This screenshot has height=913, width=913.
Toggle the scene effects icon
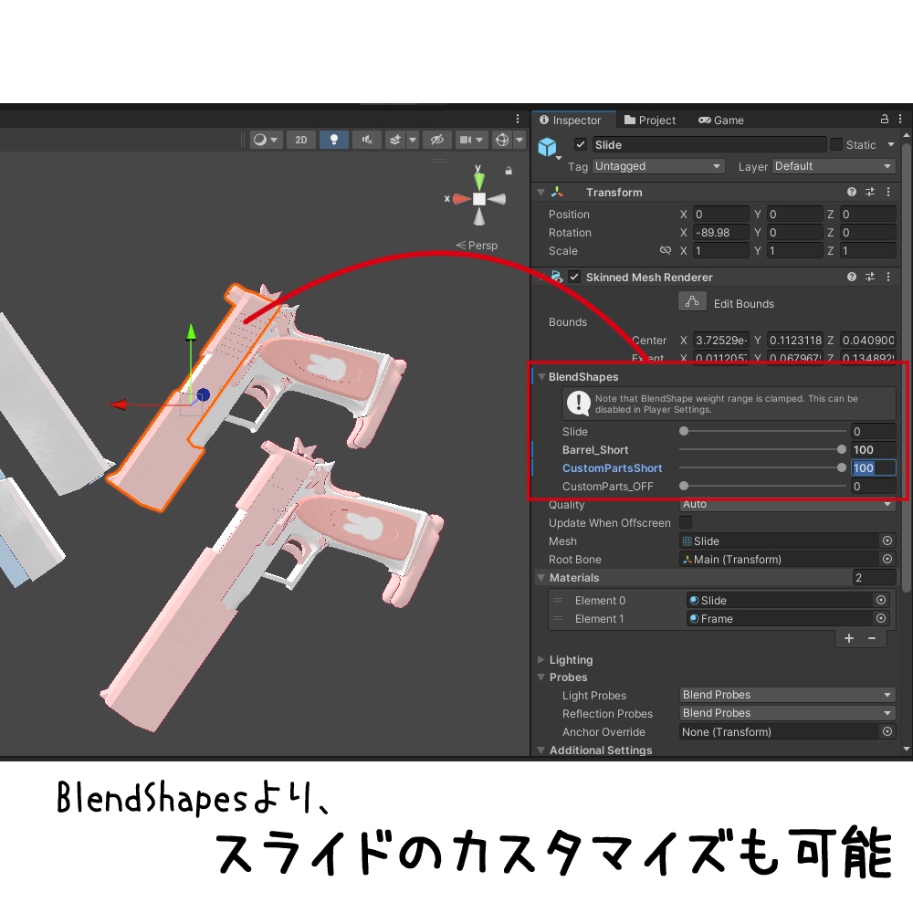(395, 140)
